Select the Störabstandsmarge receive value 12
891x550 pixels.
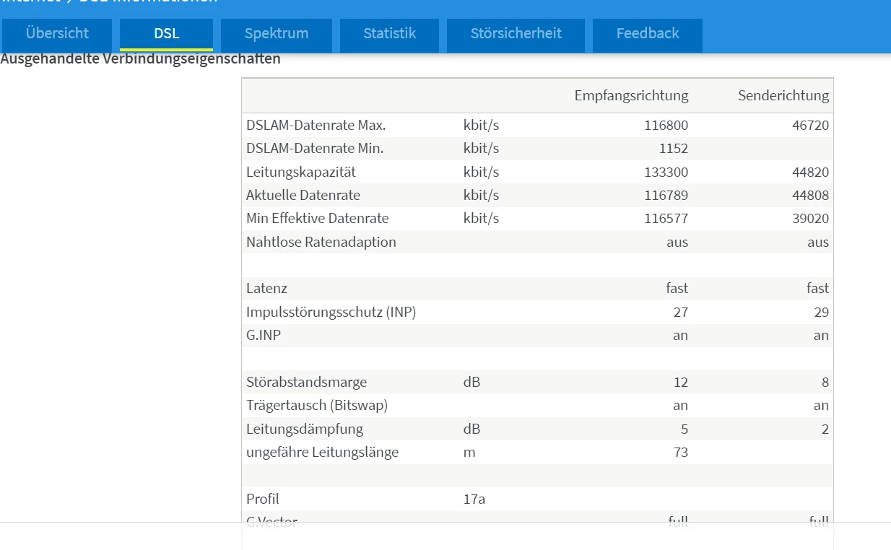pyautogui.click(x=680, y=383)
